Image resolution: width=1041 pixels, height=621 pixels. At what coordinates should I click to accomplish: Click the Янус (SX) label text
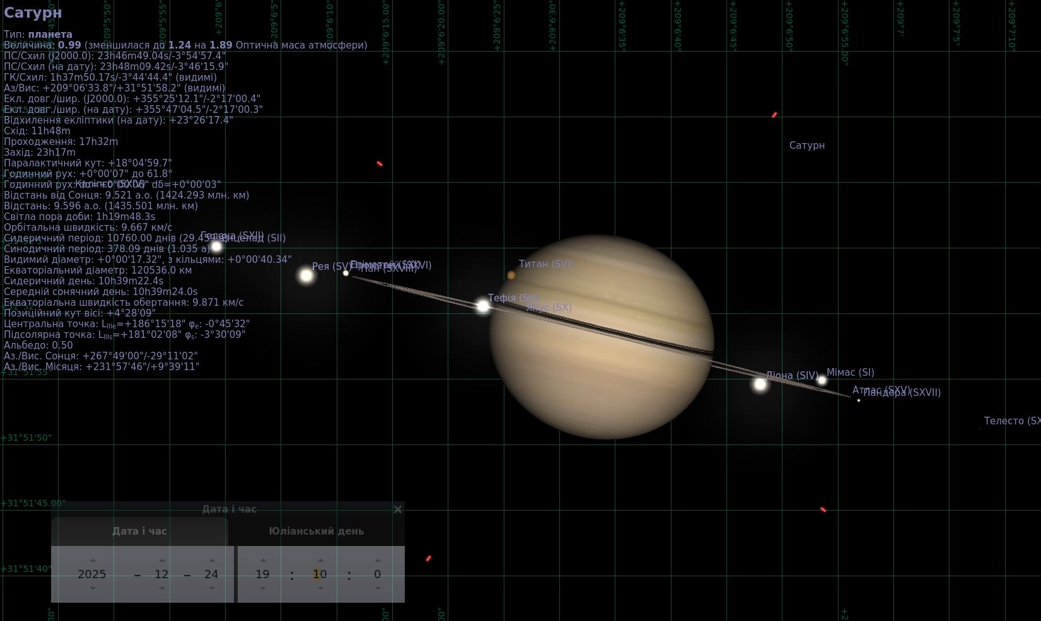pos(549,308)
